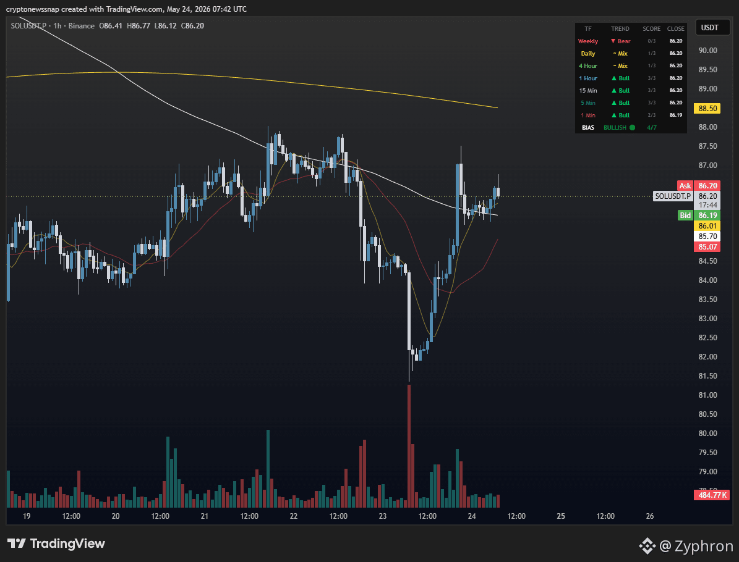This screenshot has height=562, width=739.
Task: Click the H86.77 high value
Action: click(x=138, y=26)
